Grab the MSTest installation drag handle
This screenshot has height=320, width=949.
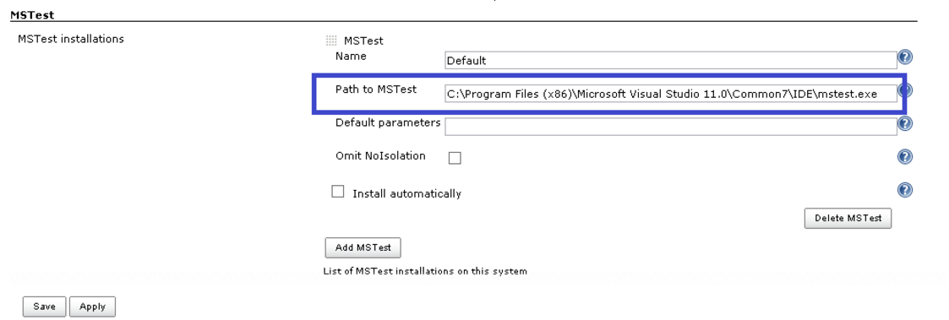[331, 41]
